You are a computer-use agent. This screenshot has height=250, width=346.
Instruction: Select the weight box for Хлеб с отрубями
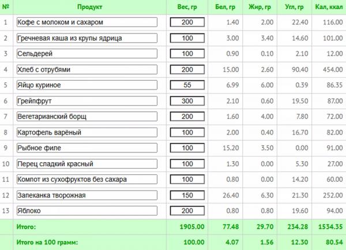pyautogui.click(x=187, y=69)
